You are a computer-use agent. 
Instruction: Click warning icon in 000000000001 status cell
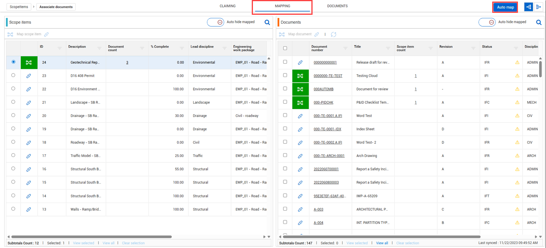coord(517,63)
